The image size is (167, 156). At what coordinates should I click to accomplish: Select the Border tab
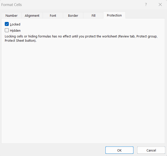tap(73, 15)
